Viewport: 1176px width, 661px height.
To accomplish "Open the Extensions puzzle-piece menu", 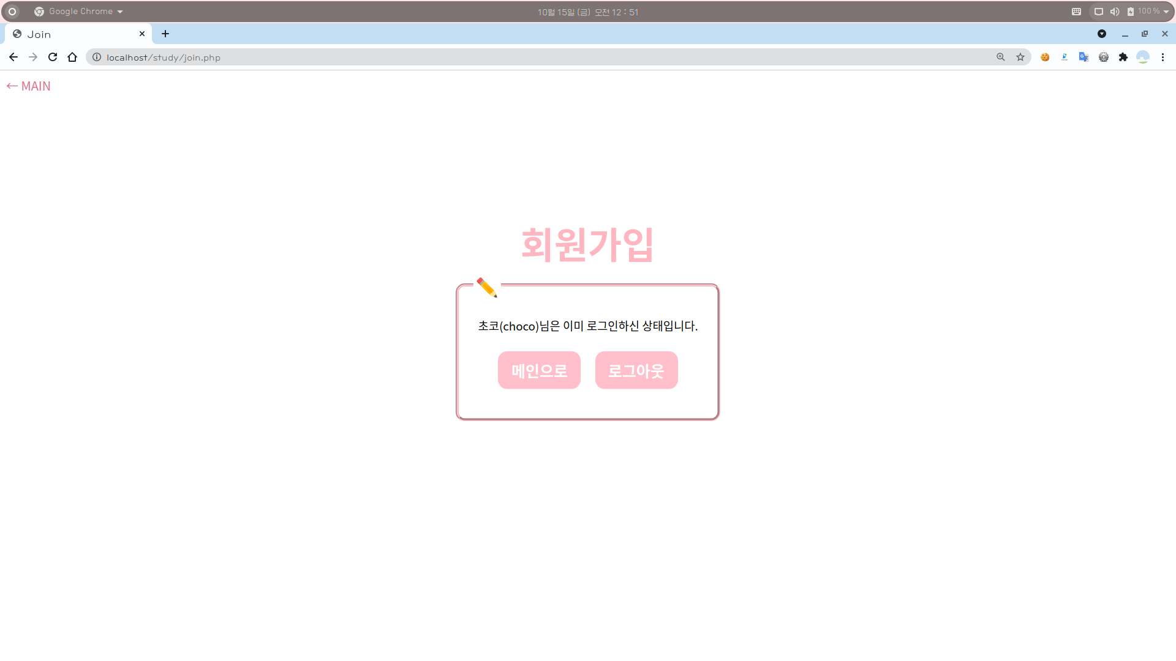I will (x=1123, y=57).
